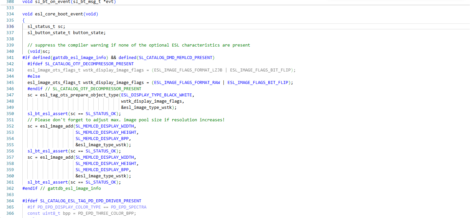This screenshot has height=218, width=470.
Task: Place cursor on 'sl_status_t sc;' line
Action: point(47,27)
